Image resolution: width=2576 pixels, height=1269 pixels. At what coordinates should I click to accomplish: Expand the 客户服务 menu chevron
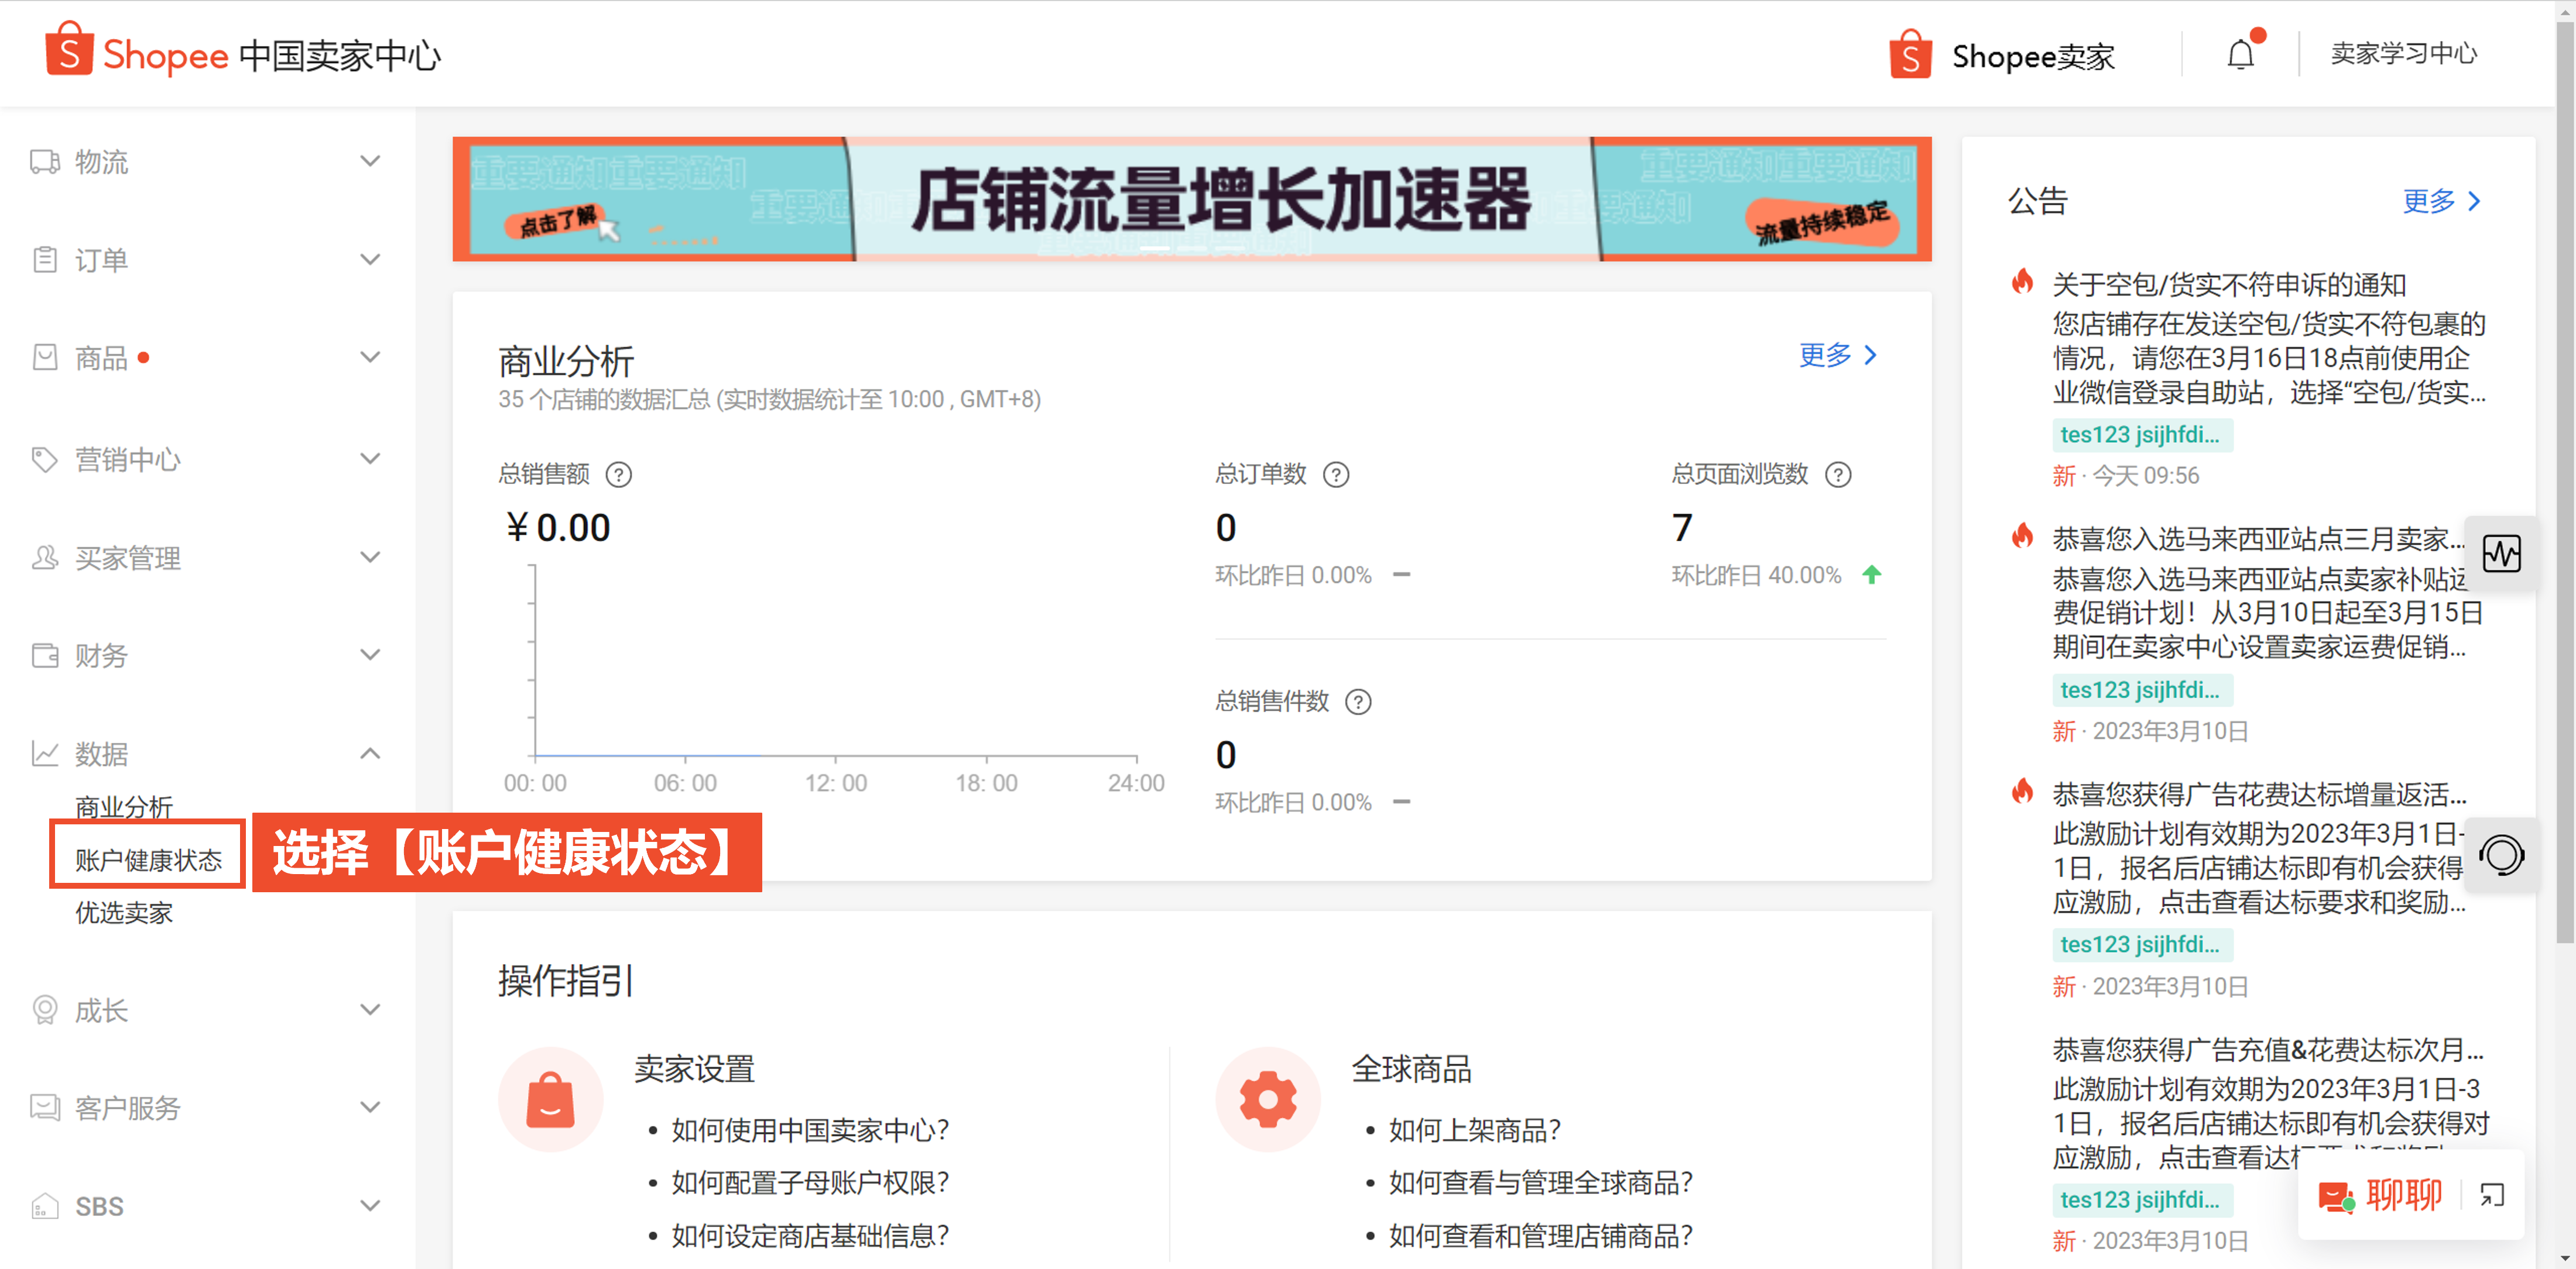point(370,1107)
